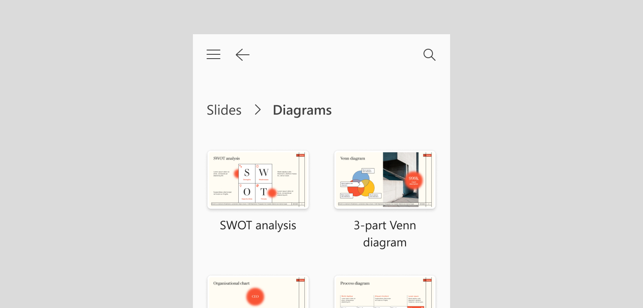This screenshot has height=308, width=643.
Task: Click the 3-part Venn diagram caption
Action: [385, 234]
